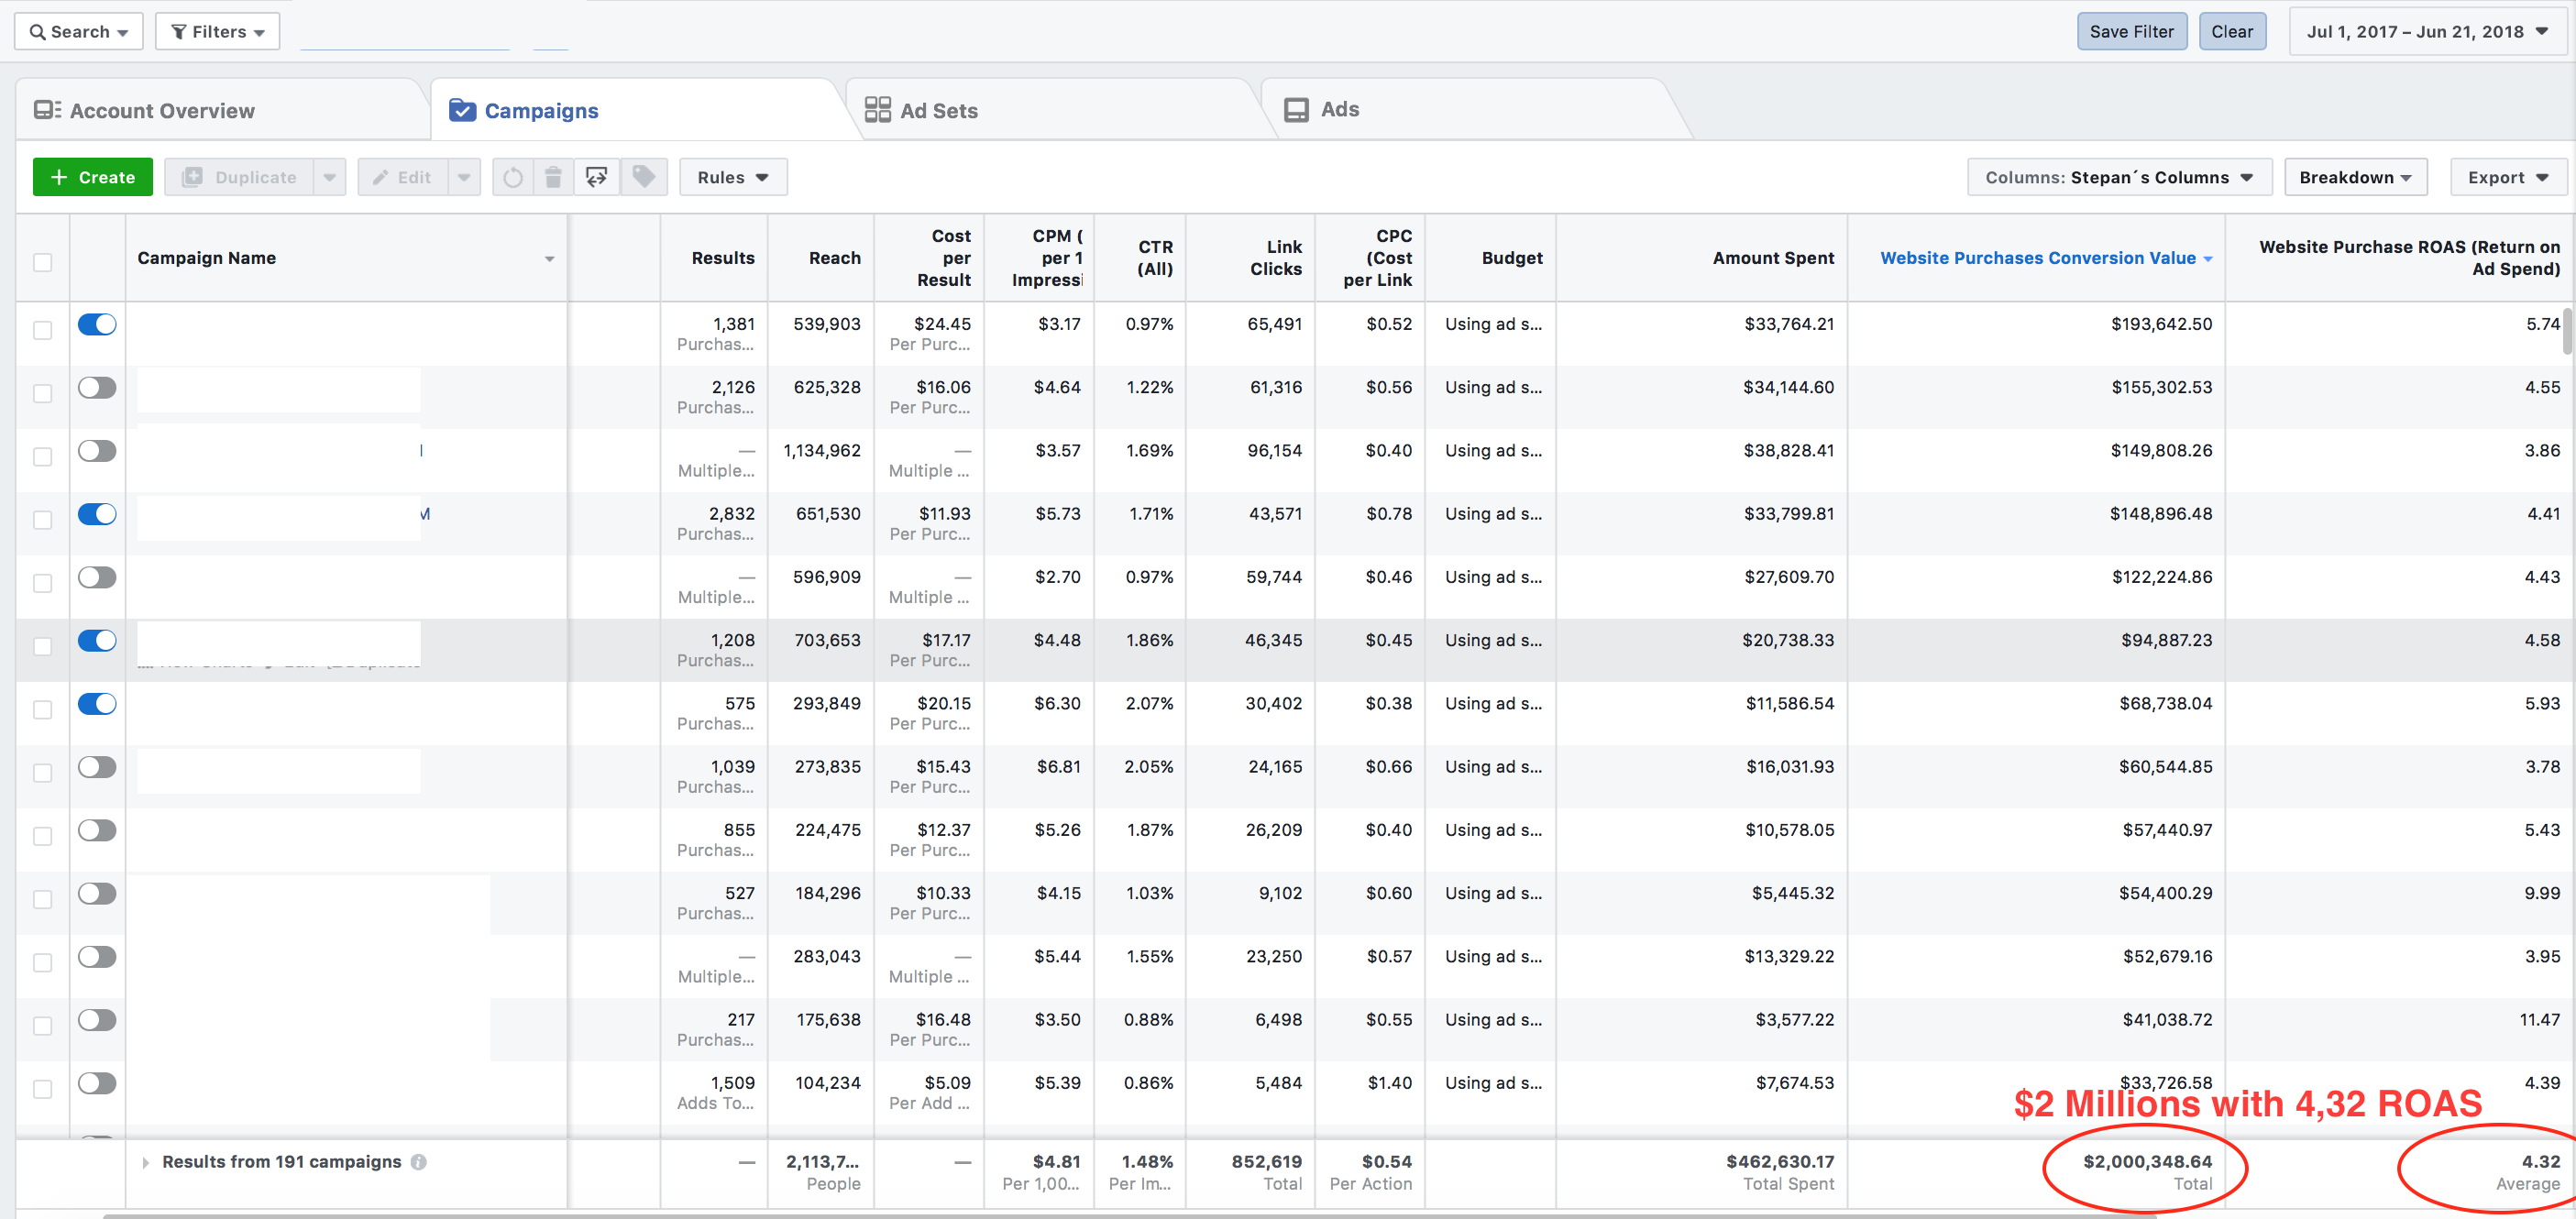
Task: Click the tag label icon
Action: pyautogui.click(x=644, y=177)
